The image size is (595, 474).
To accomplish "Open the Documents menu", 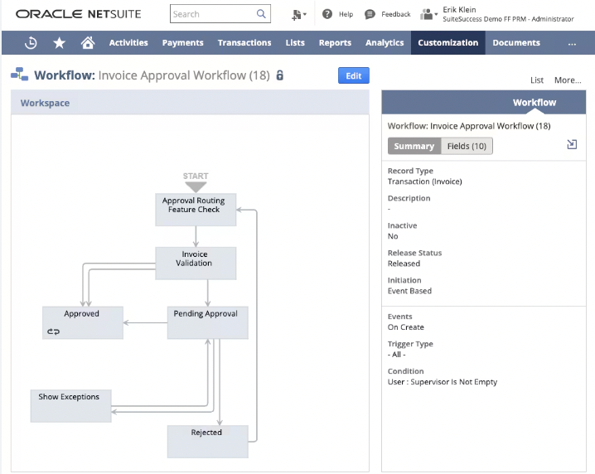I will (x=516, y=42).
